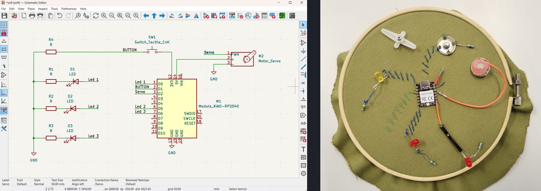This screenshot has width=541, height=191.
Task: Select the Add Power Symbol tool
Action: (303, 51)
